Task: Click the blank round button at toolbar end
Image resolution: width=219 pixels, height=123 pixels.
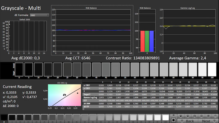Action: tap(215, 116)
